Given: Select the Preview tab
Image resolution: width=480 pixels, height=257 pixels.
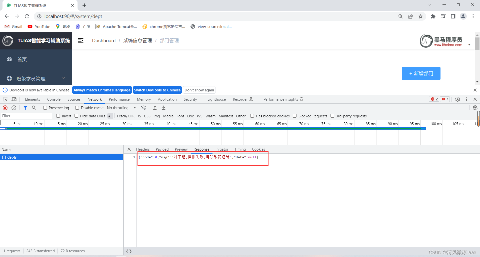Looking at the screenshot, I should coord(181,149).
